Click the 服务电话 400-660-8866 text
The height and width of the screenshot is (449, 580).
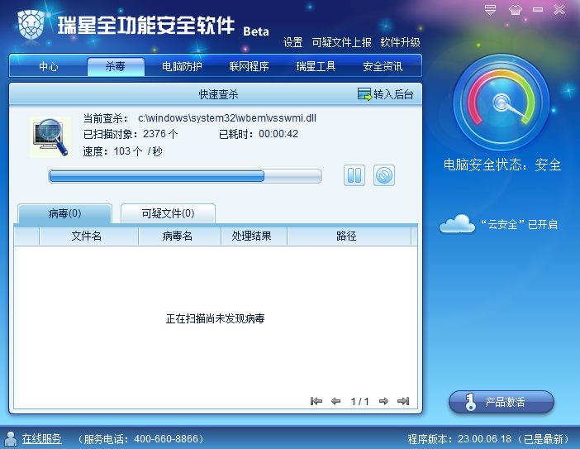(141, 439)
